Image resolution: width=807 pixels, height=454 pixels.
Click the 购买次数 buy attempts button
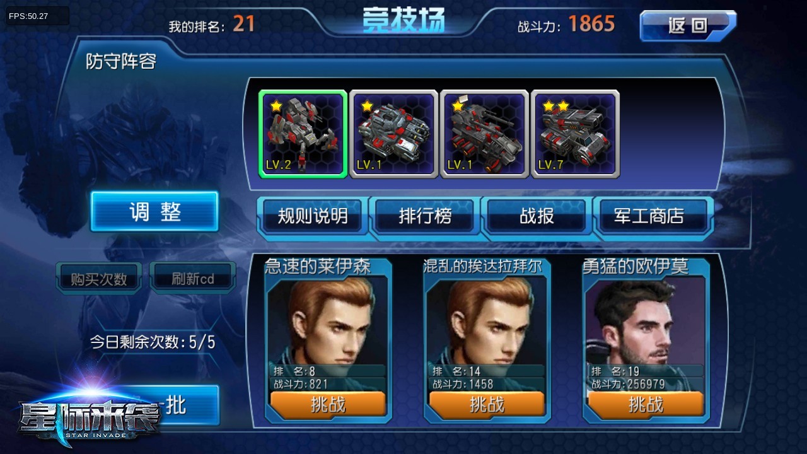click(x=99, y=279)
